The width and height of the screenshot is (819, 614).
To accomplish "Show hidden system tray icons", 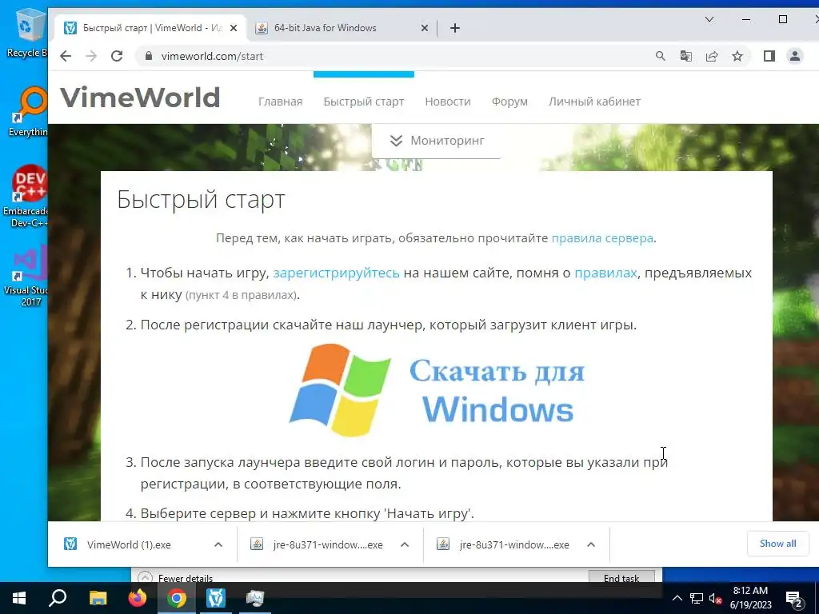I will (x=677, y=598).
